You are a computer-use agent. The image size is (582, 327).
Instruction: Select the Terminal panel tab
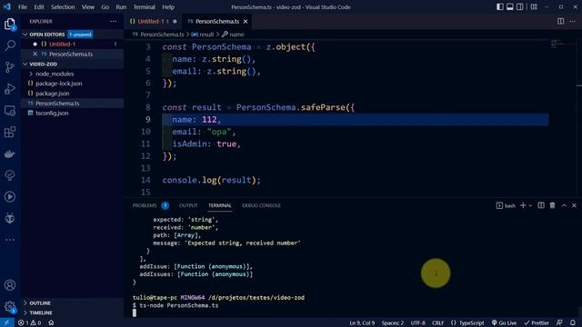tap(220, 205)
